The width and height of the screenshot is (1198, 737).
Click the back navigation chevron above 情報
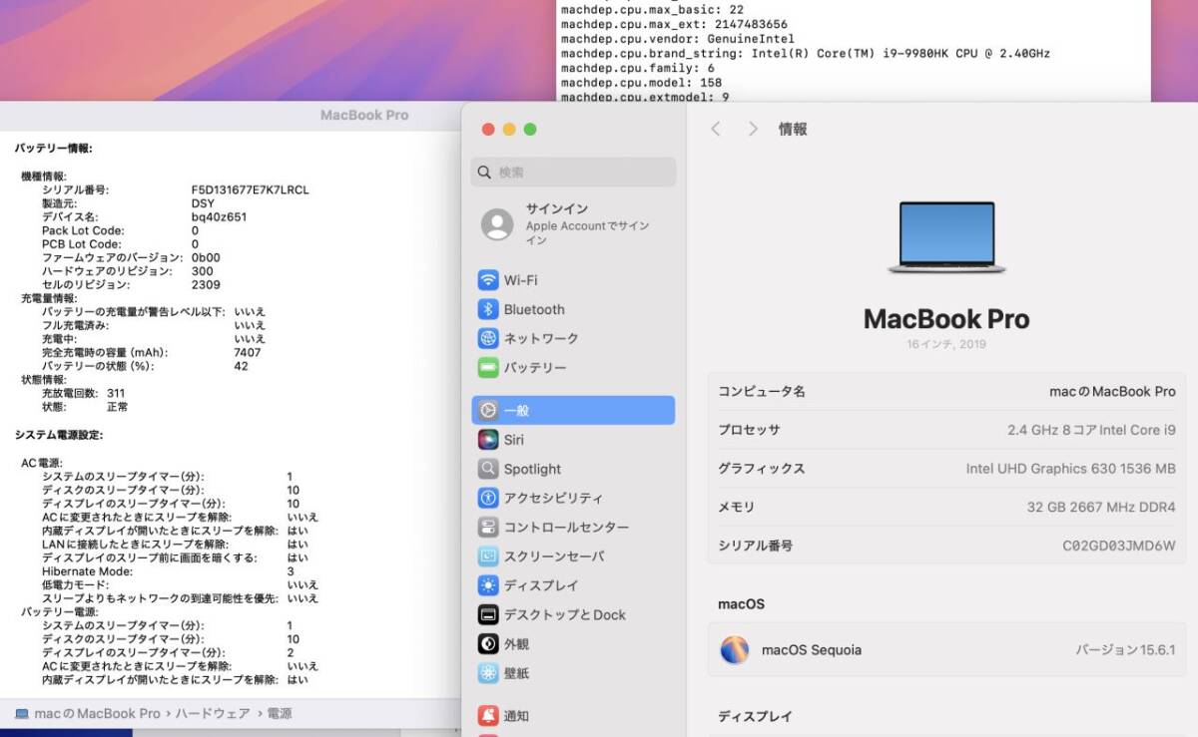717,129
